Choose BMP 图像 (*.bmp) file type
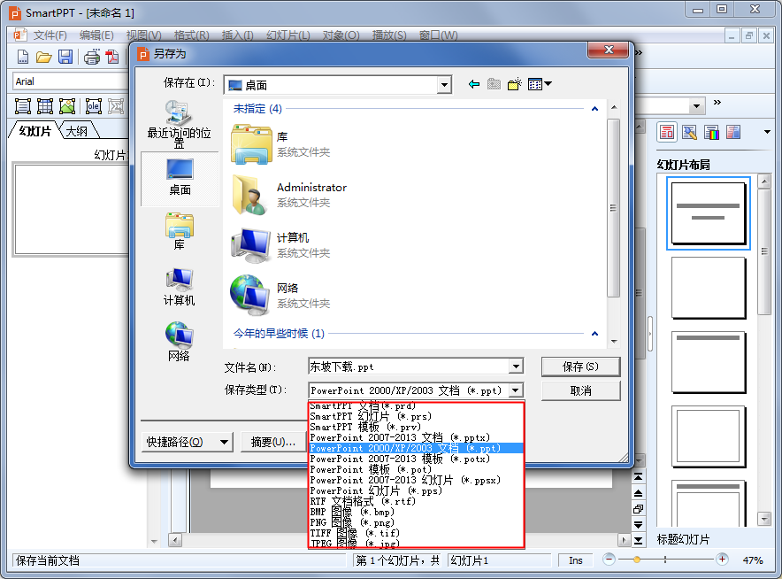Image resolution: width=782 pixels, height=579 pixels. pos(416,512)
